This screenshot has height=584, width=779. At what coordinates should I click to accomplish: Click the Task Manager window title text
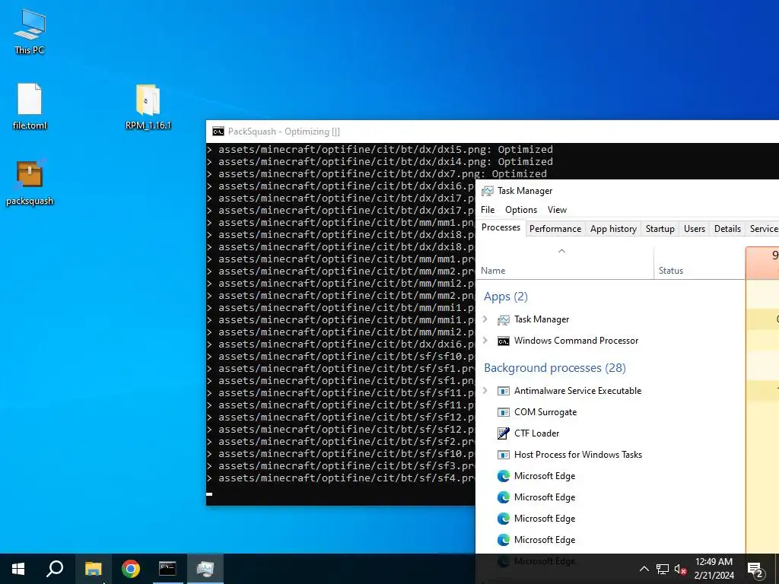525,191
